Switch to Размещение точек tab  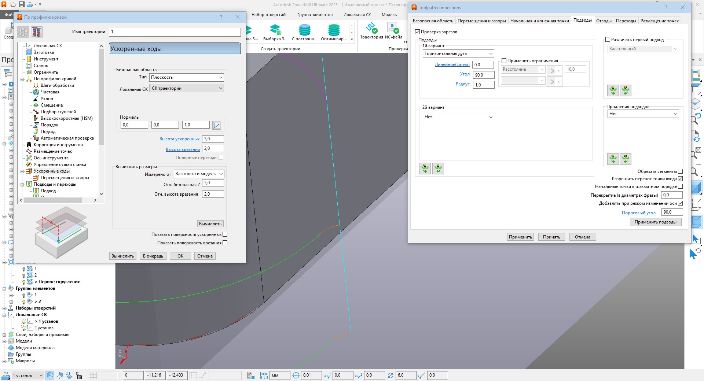659,21
